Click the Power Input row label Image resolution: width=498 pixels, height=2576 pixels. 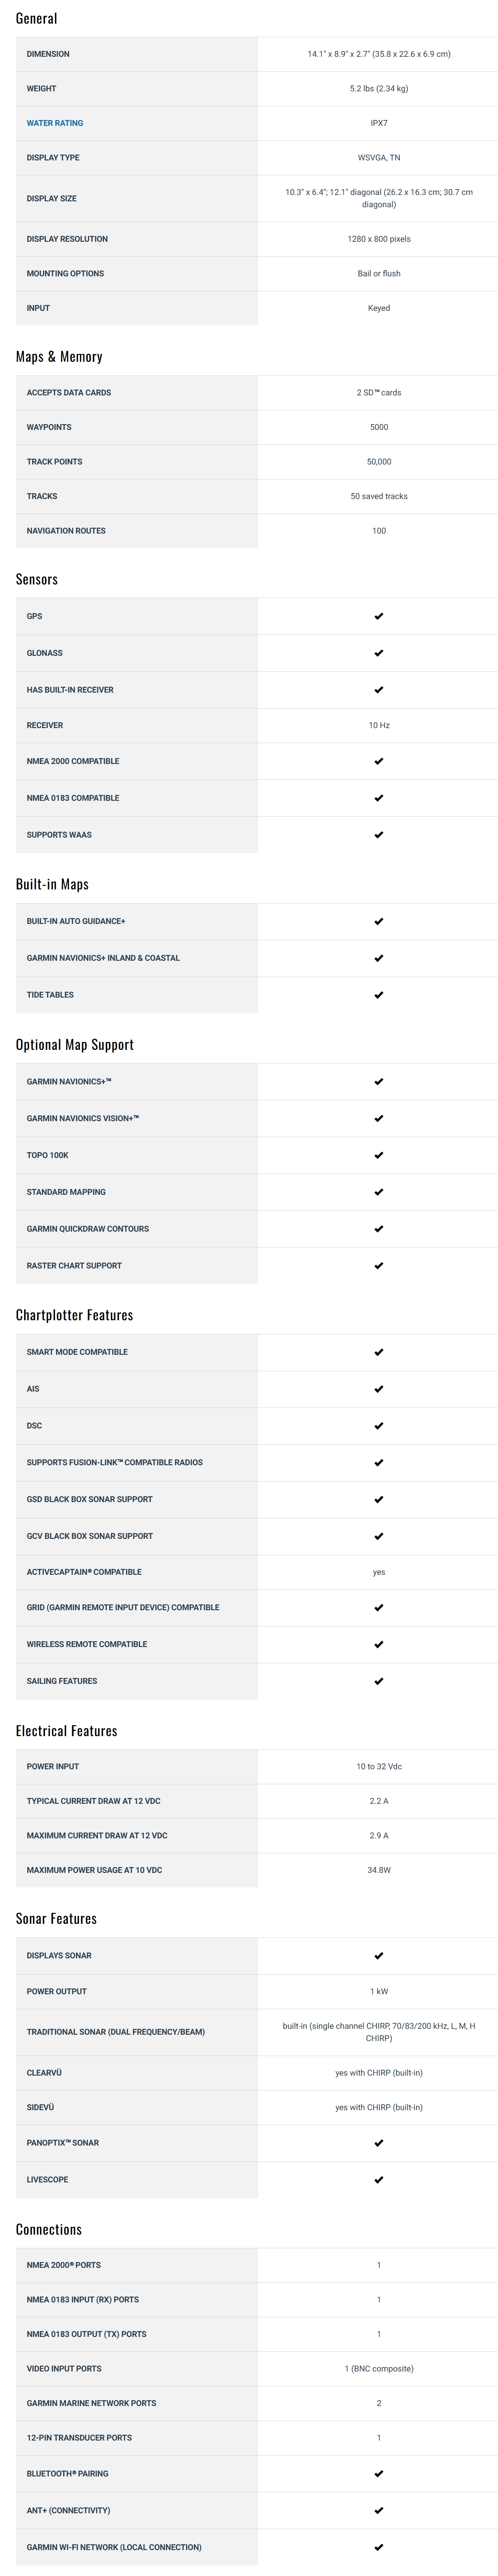click(x=53, y=1766)
